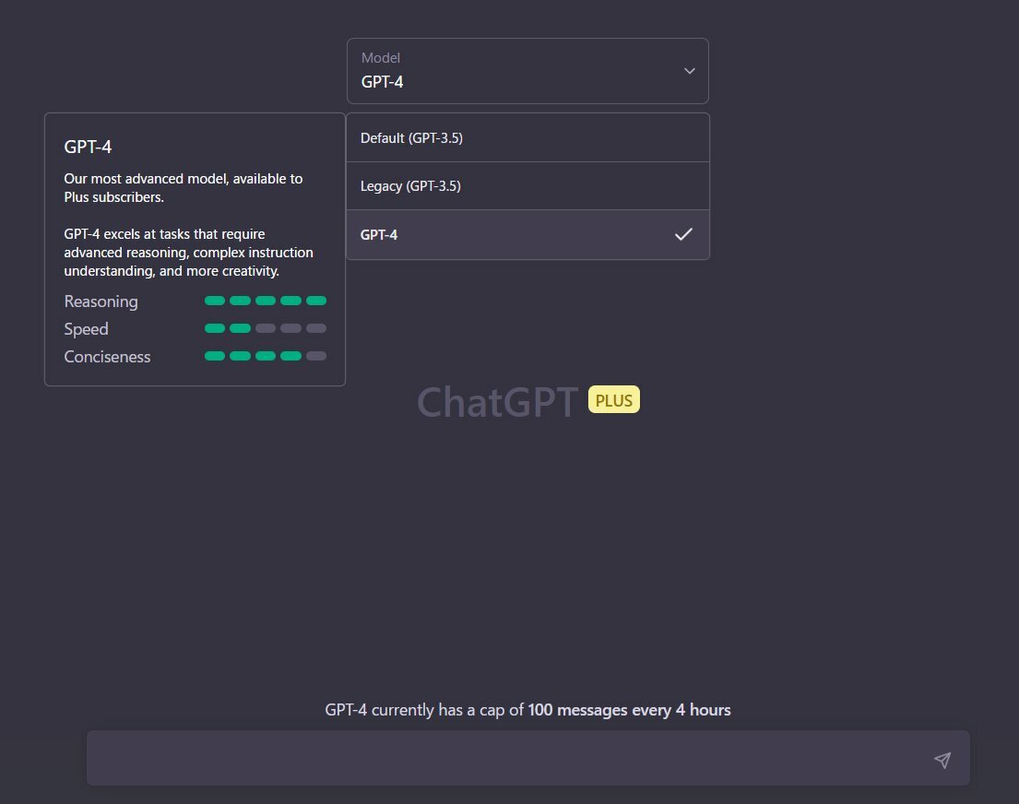Image resolution: width=1019 pixels, height=804 pixels.
Task: Click the 'Model' label in selector
Action: [381, 58]
